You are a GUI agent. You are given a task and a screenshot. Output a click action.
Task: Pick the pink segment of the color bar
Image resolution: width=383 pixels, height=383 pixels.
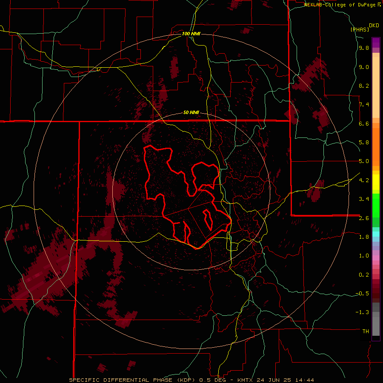[376, 258]
